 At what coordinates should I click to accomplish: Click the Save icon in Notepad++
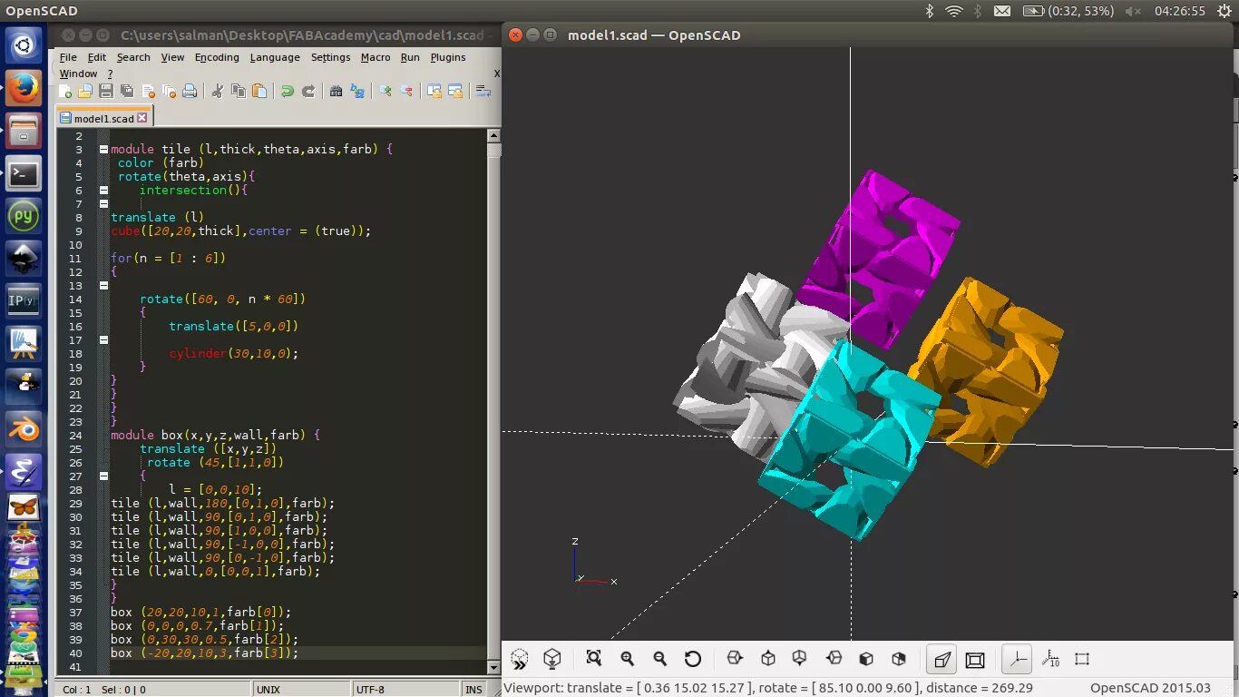(x=106, y=91)
